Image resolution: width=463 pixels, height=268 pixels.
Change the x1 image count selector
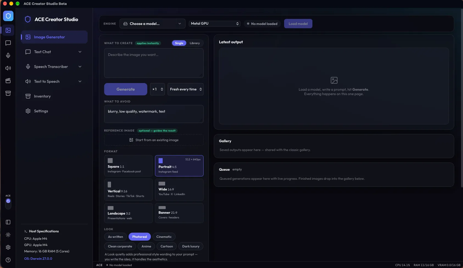pos(157,89)
